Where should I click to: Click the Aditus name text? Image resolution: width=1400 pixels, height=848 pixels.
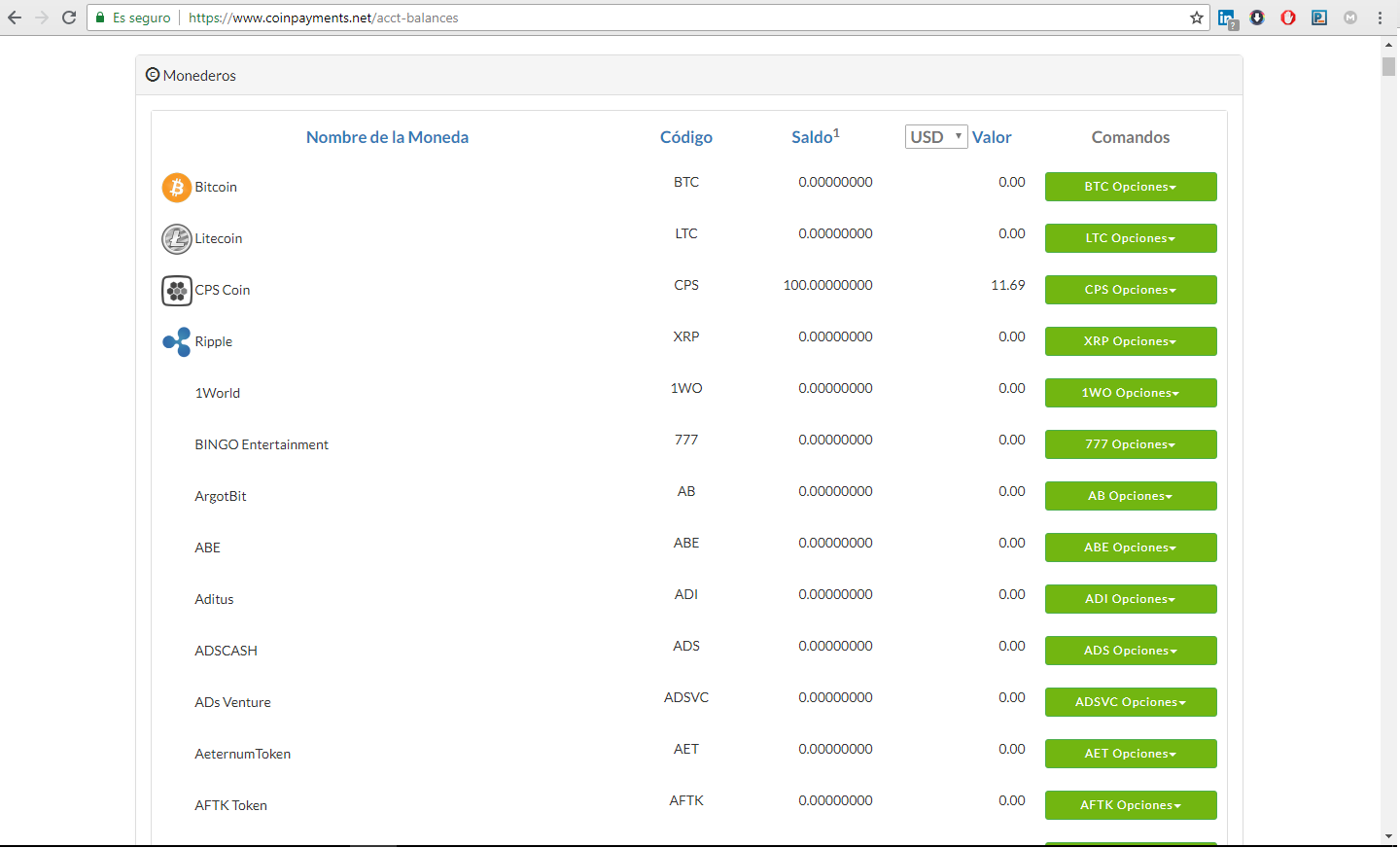click(x=214, y=599)
